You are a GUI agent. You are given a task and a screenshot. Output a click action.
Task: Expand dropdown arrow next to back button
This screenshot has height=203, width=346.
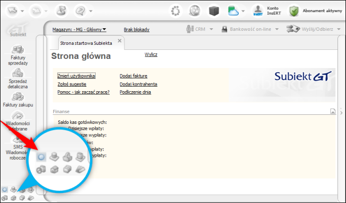point(22,11)
